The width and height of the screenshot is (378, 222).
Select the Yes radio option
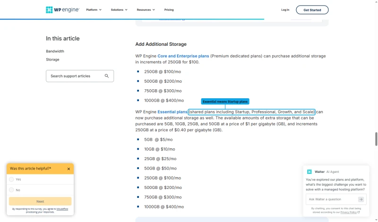pos(11,179)
